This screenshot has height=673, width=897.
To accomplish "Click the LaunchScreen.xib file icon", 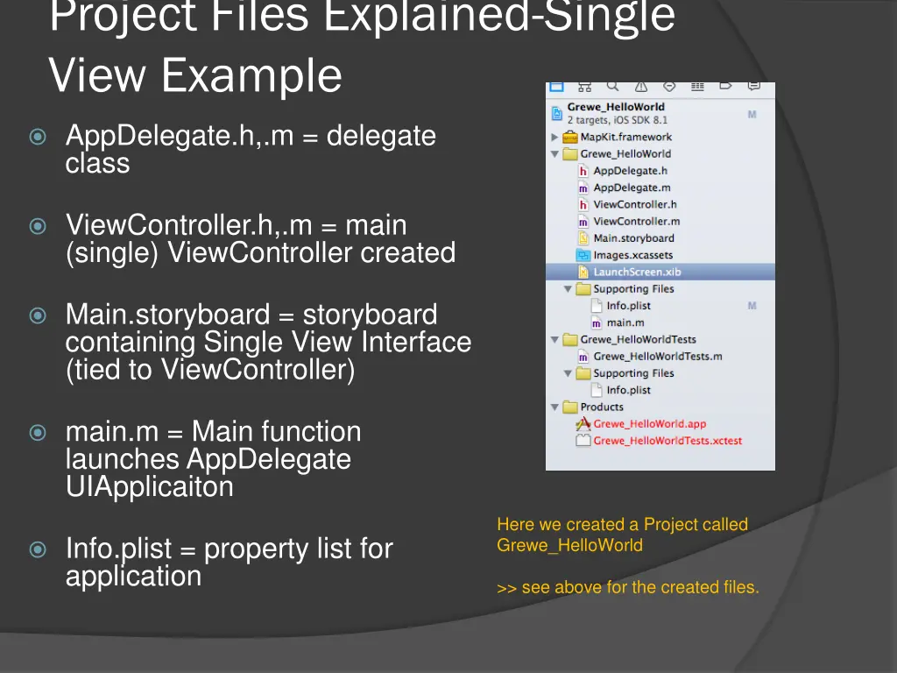I will [583, 272].
